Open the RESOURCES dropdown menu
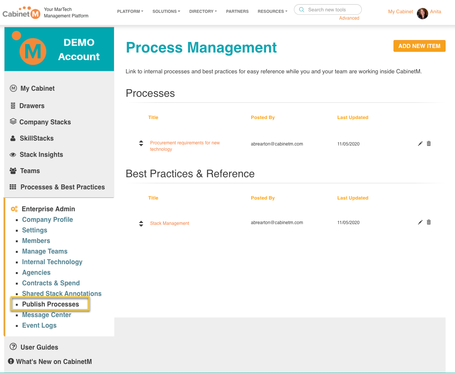The width and height of the screenshot is (455, 373). pos(272,11)
